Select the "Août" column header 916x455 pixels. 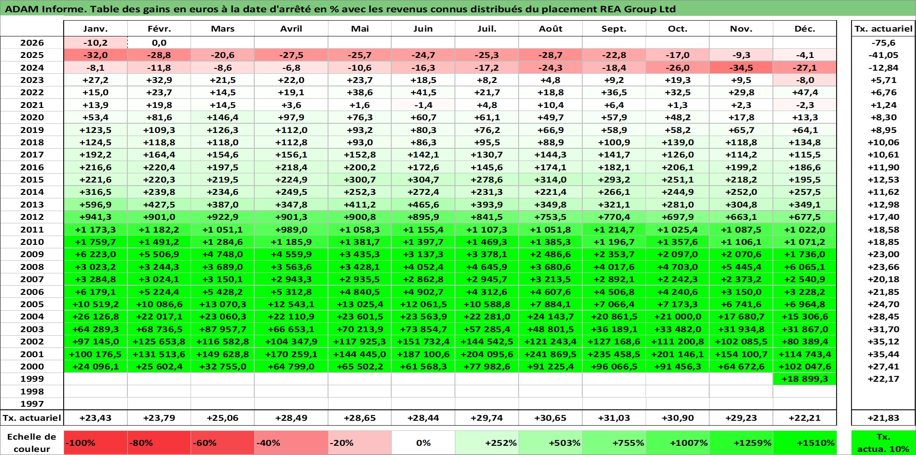551,29
